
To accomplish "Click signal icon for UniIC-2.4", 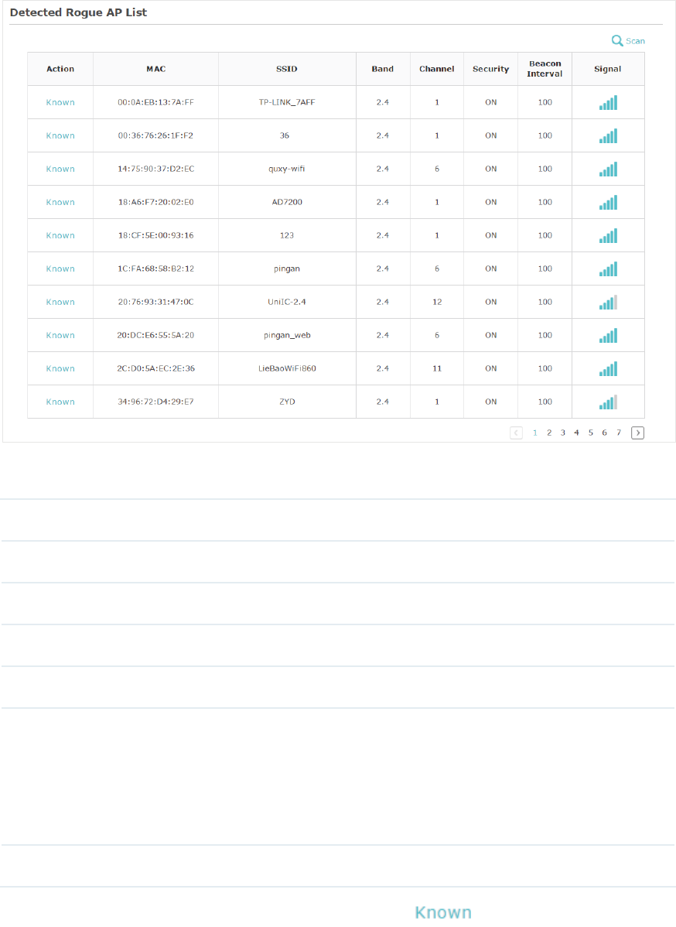I will (x=608, y=302).
